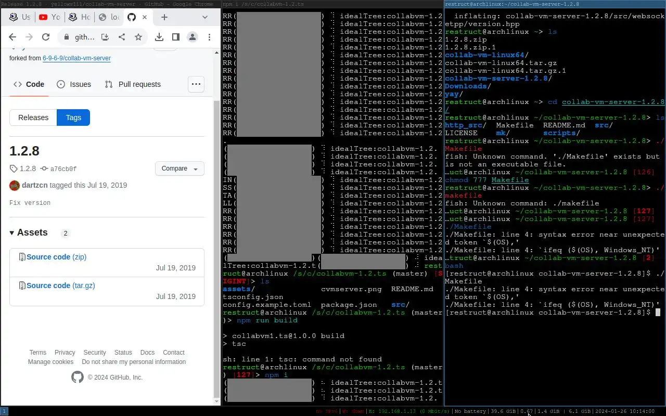666x416 pixels.
Task: Open Chrome downloads tray icon
Action: coord(159,37)
